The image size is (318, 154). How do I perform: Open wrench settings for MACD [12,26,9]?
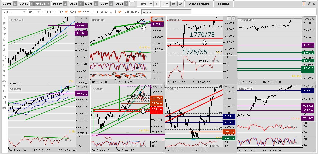pyautogui.click(x=145, y=77)
